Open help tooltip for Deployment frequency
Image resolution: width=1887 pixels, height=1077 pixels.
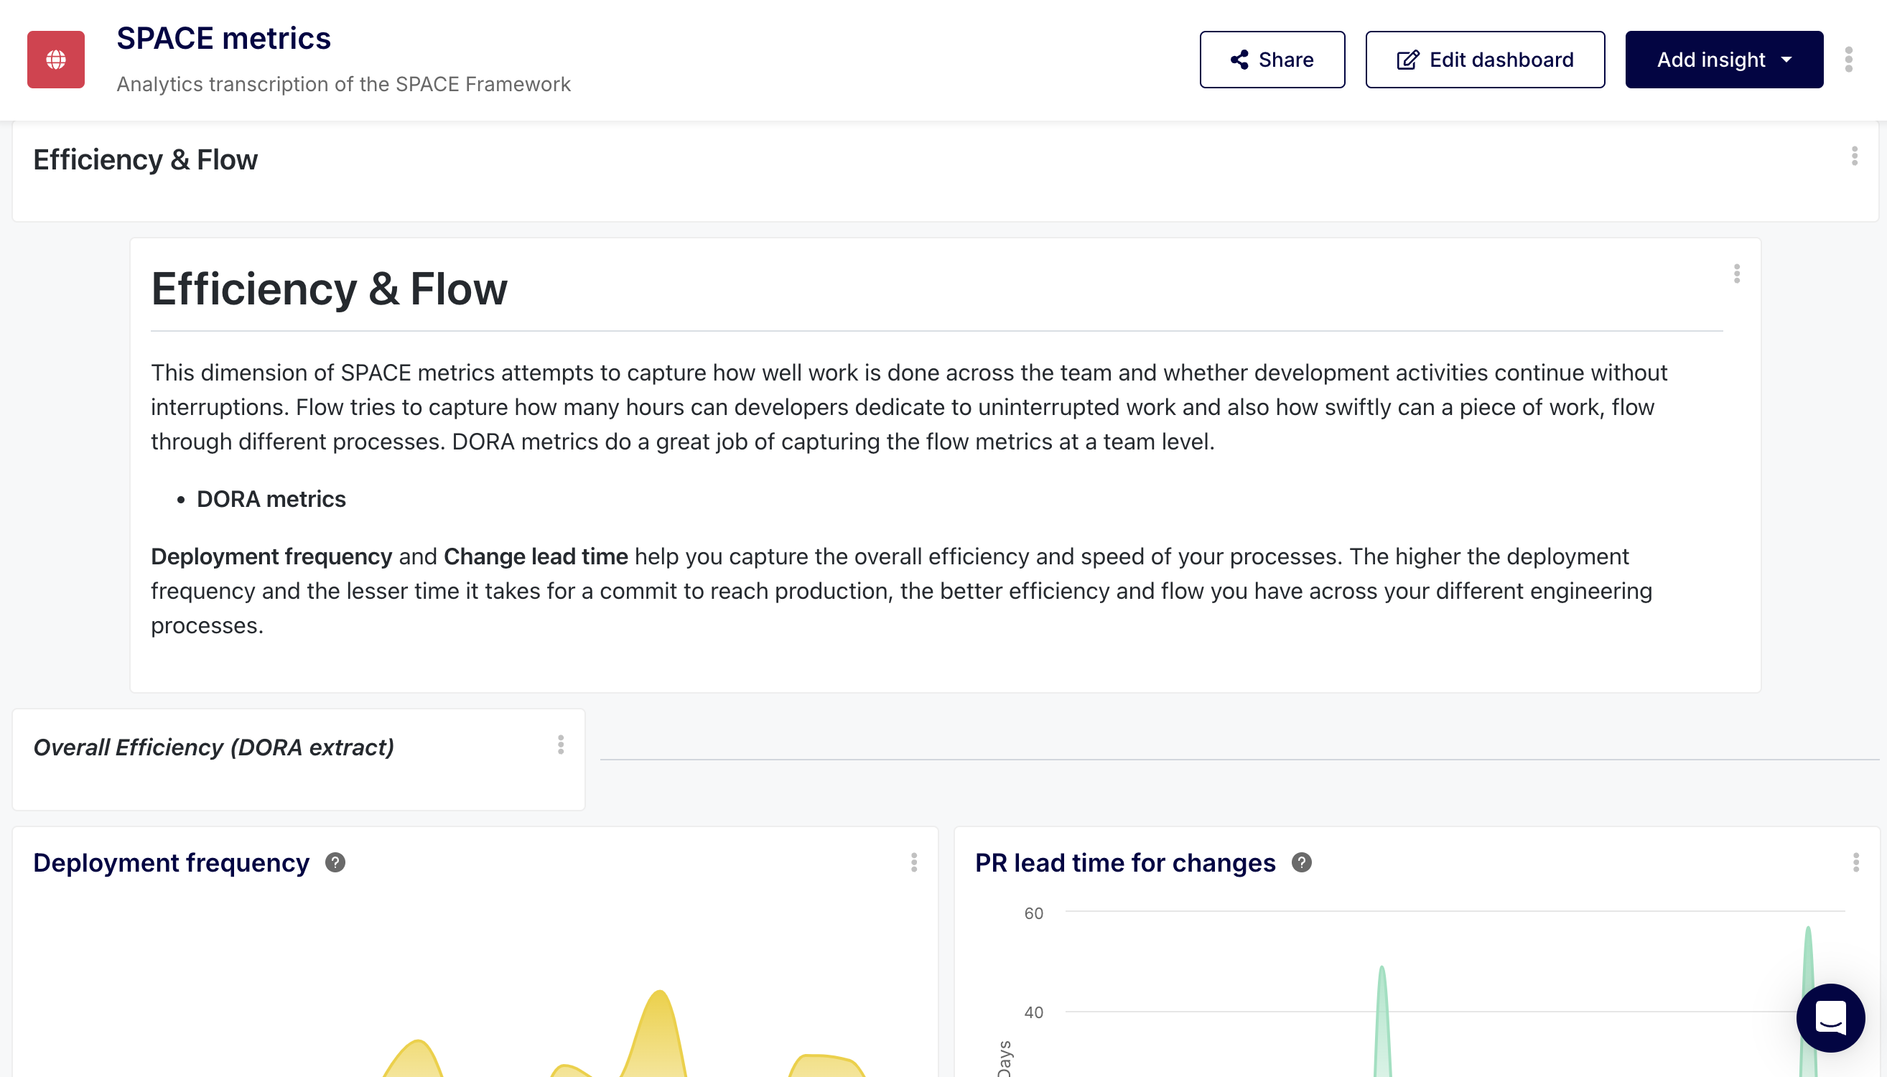tap(337, 861)
